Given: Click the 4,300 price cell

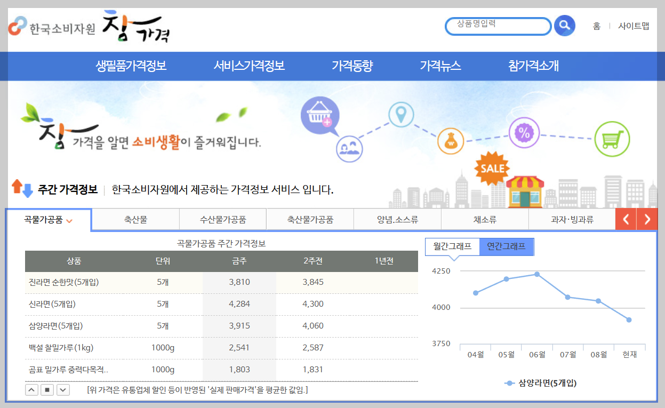Looking at the screenshot, I should (313, 304).
